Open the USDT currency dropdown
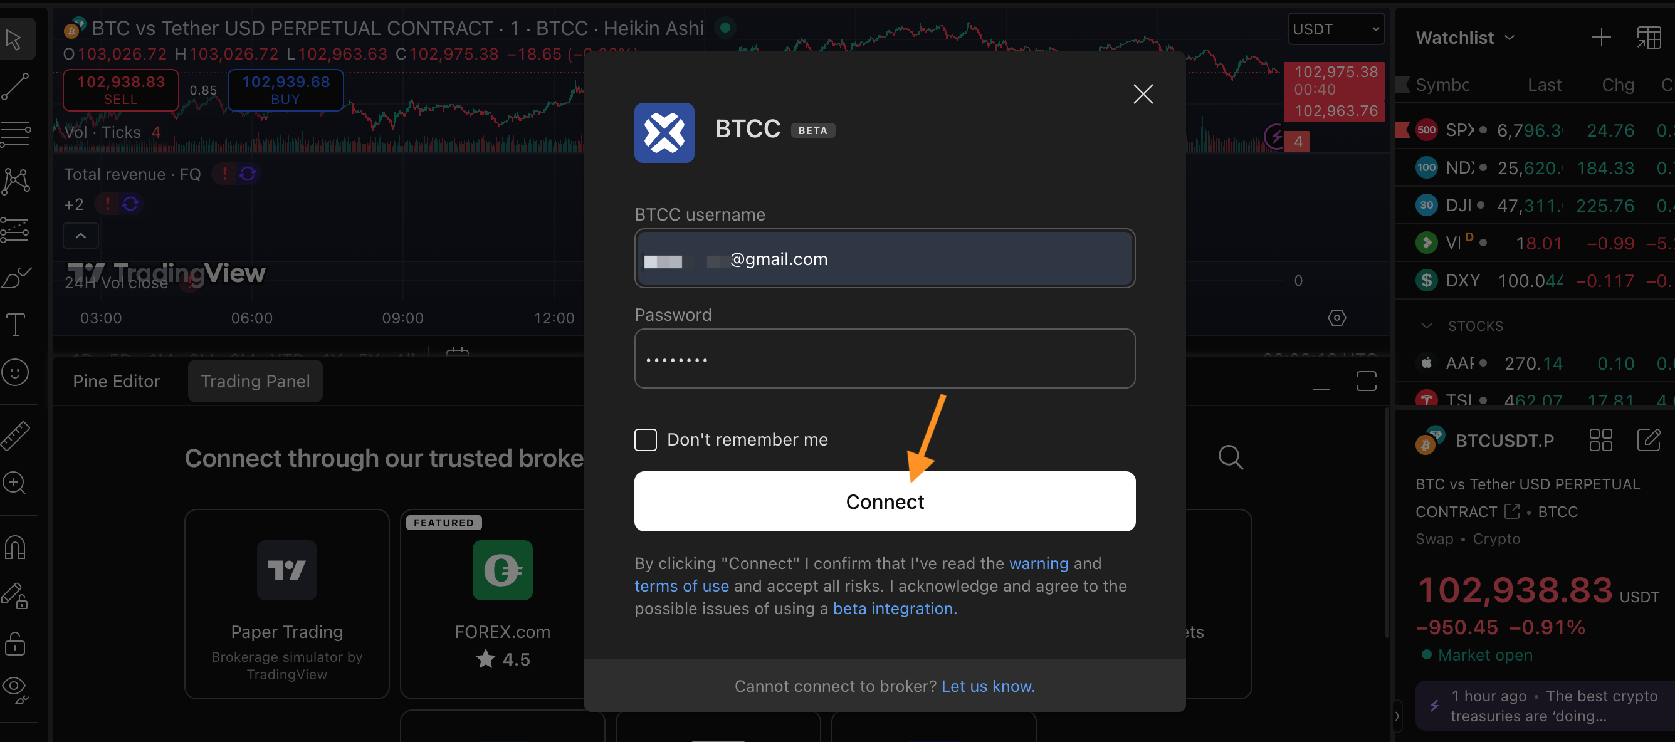1675x742 pixels. pyautogui.click(x=1336, y=29)
